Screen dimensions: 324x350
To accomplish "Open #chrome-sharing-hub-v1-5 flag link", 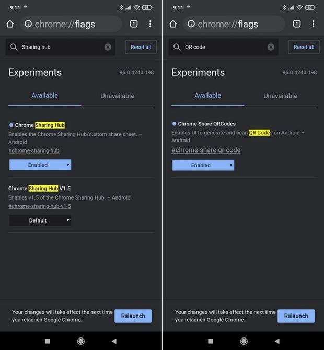I will (x=40, y=206).
